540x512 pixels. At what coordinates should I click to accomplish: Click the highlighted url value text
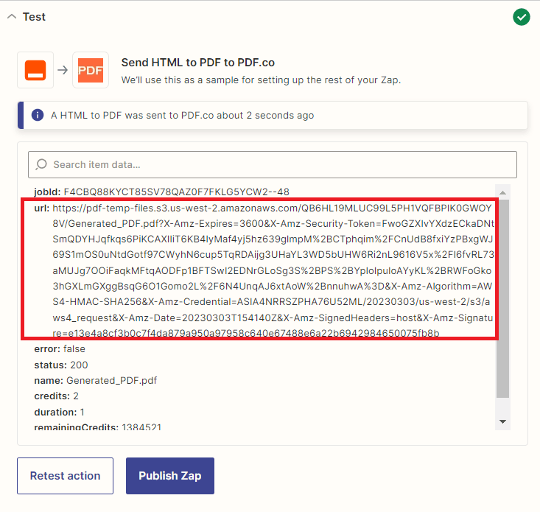pos(273,270)
